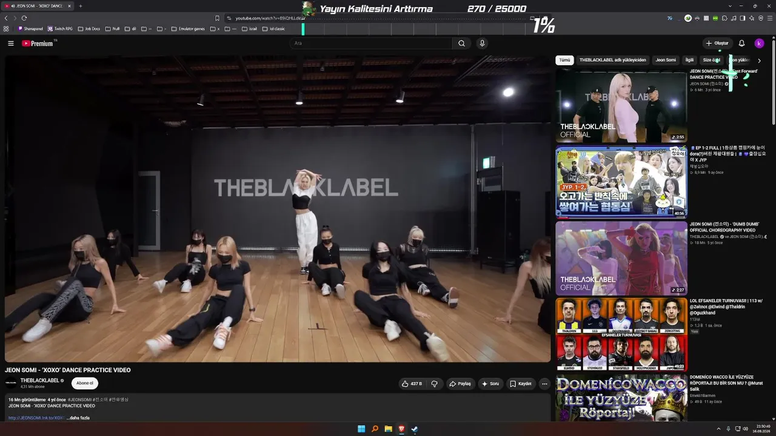Open 'DUMB DUMB' choreography video thumbnail
The image size is (776, 436).
point(621,258)
